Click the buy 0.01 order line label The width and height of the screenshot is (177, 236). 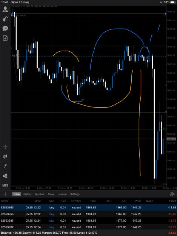coord(16,56)
